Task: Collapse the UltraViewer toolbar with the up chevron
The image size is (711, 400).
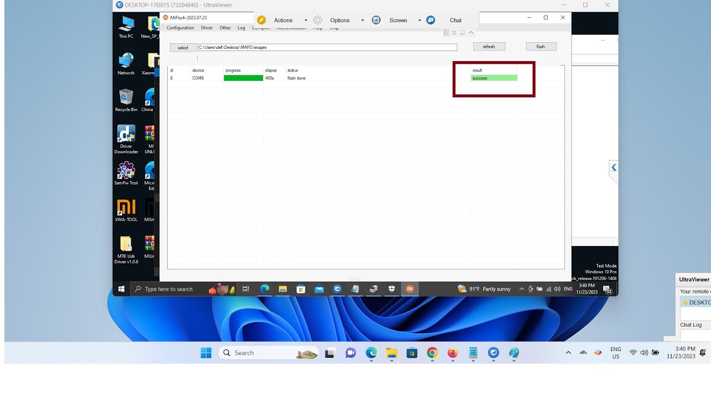Action: 471,33
